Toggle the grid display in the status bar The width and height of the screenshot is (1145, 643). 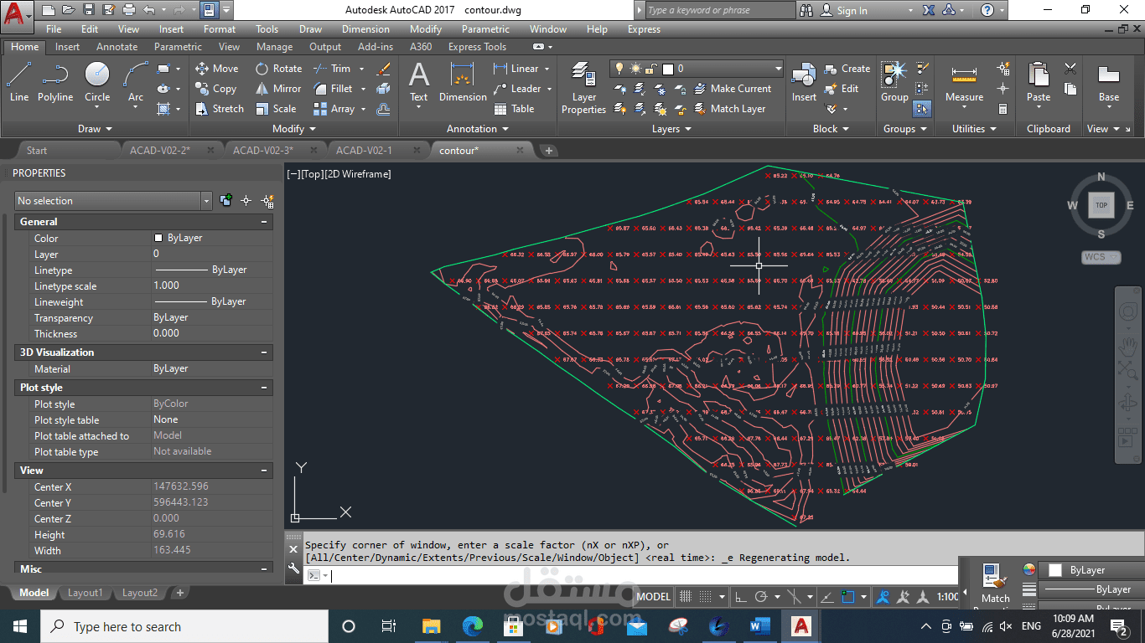[686, 597]
